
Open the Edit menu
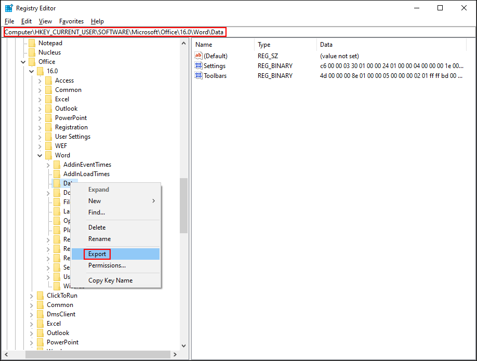tap(27, 21)
